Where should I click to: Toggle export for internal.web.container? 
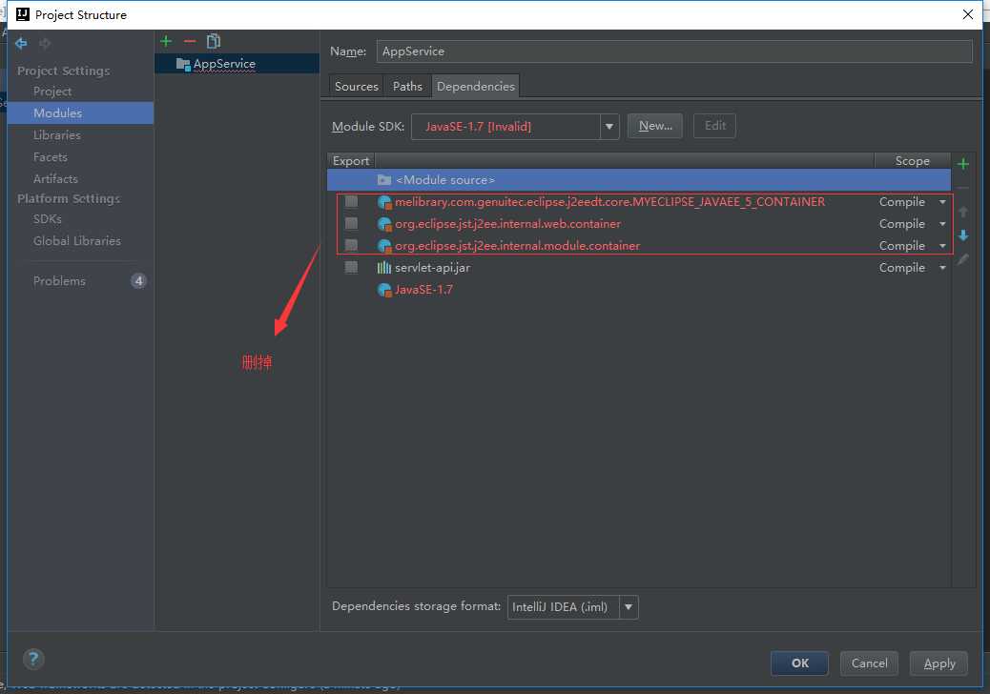[x=352, y=223]
